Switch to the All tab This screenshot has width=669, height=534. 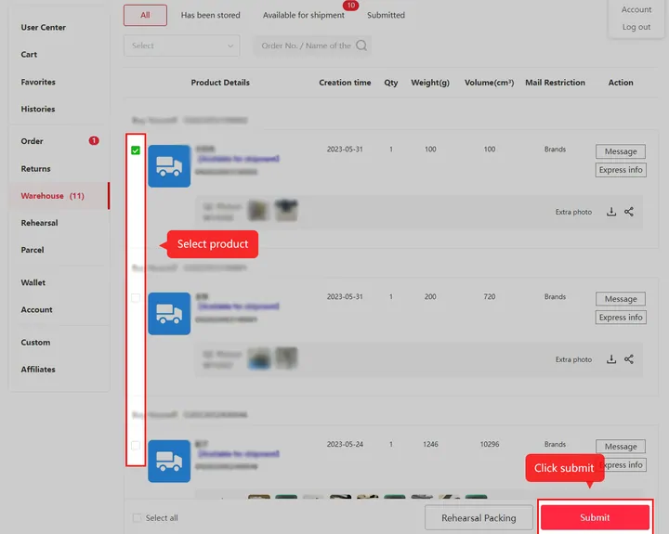[x=145, y=15]
